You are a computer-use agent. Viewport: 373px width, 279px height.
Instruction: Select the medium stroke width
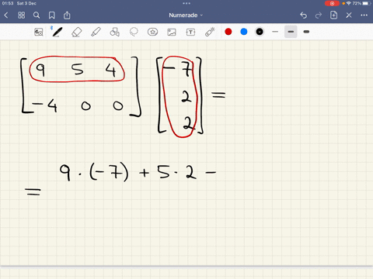click(291, 32)
